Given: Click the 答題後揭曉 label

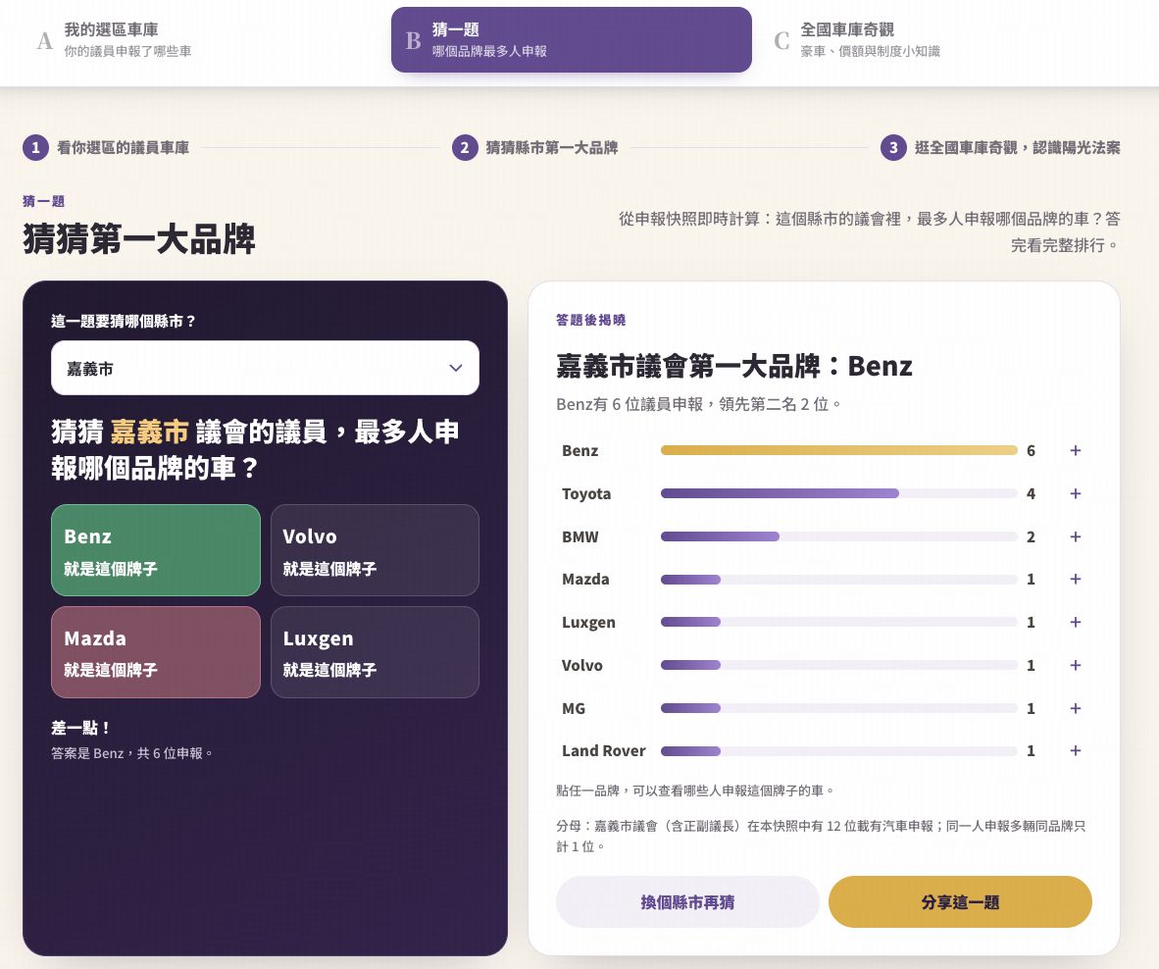Looking at the screenshot, I should pyautogui.click(x=590, y=320).
